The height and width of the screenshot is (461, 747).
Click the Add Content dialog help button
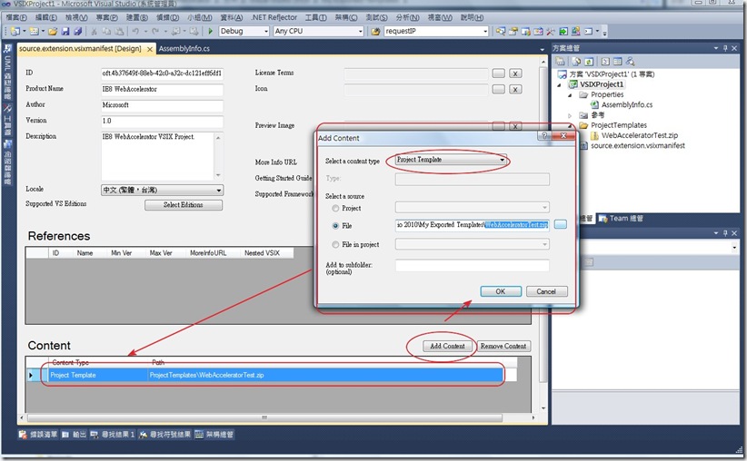(x=544, y=135)
